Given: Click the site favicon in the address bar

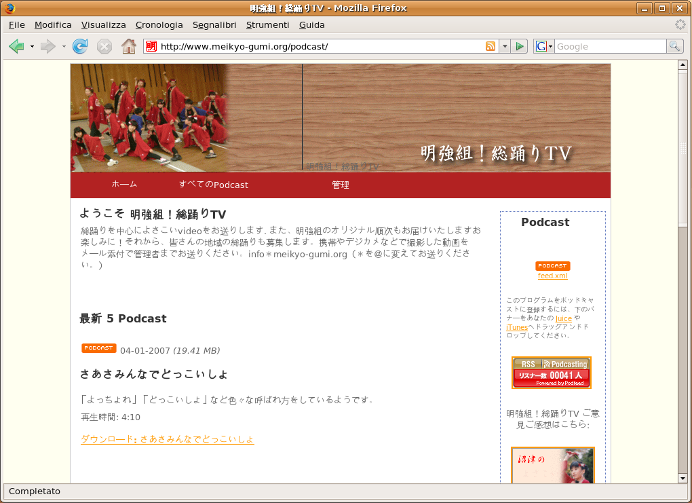Looking at the screenshot, I should [x=151, y=46].
